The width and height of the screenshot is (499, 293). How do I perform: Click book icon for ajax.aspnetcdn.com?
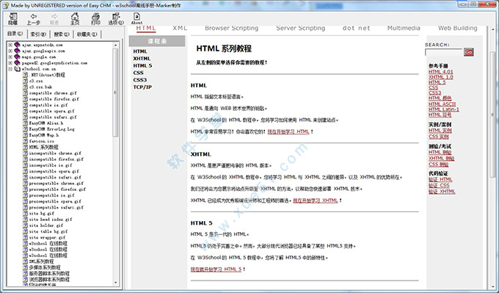[x=17, y=45]
